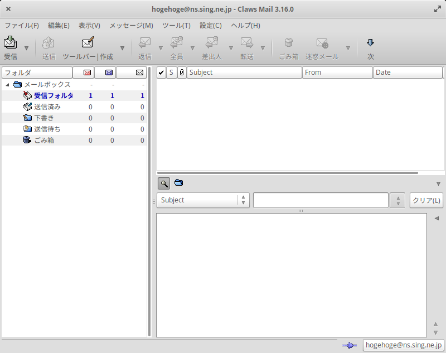Click the 送信 (send queued) toolbar icon
This screenshot has width=446, height=353.
pyautogui.click(x=49, y=43)
